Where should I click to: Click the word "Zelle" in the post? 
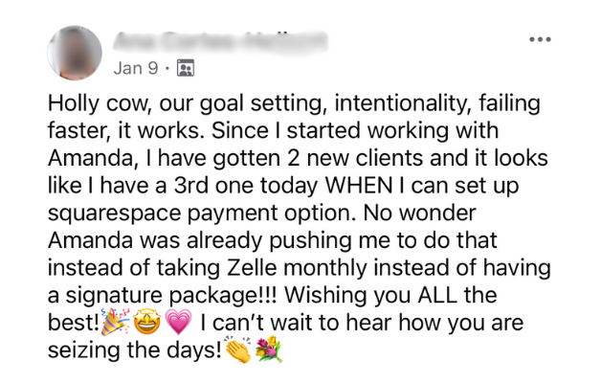click(252, 267)
